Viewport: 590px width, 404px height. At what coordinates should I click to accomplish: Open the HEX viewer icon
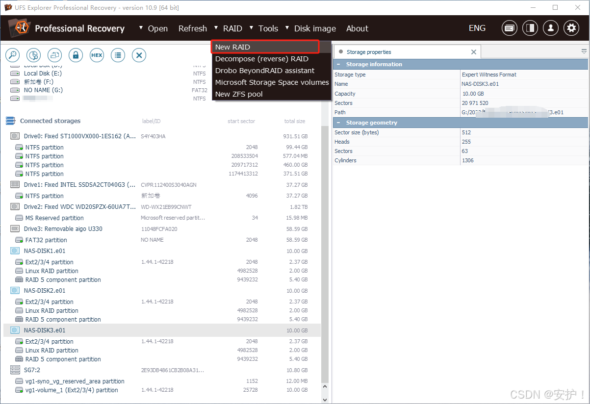tap(97, 55)
